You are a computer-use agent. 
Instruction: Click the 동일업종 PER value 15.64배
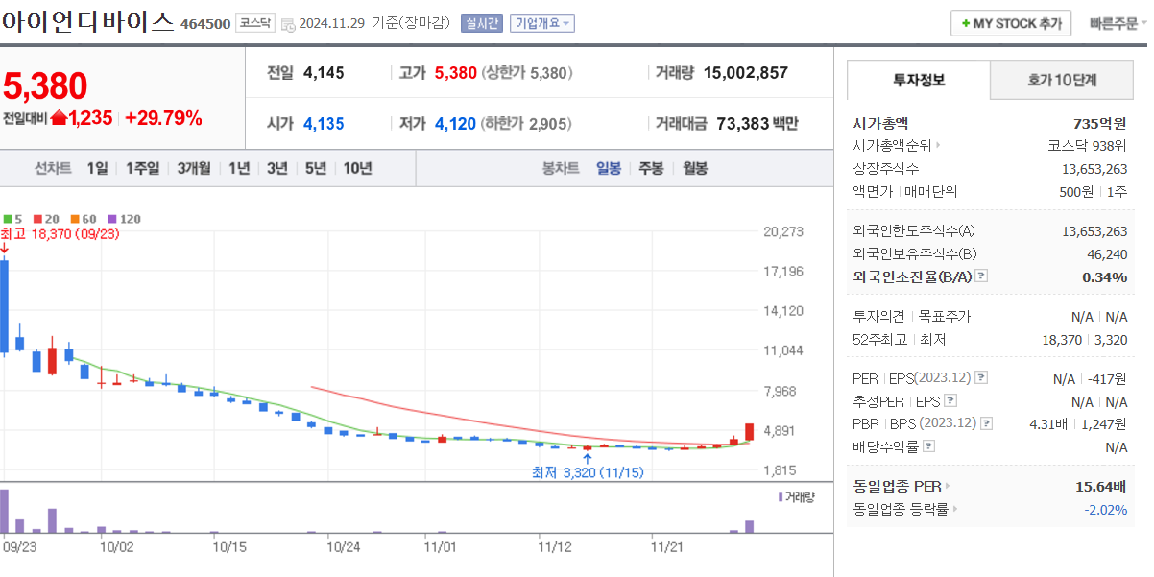pos(1101,487)
